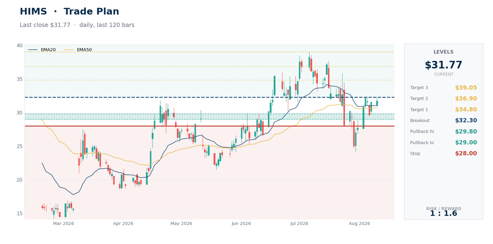The width and height of the screenshot is (493, 244).
Task: Click the $36.90 Target 2 value
Action: (x=466, y=99)
